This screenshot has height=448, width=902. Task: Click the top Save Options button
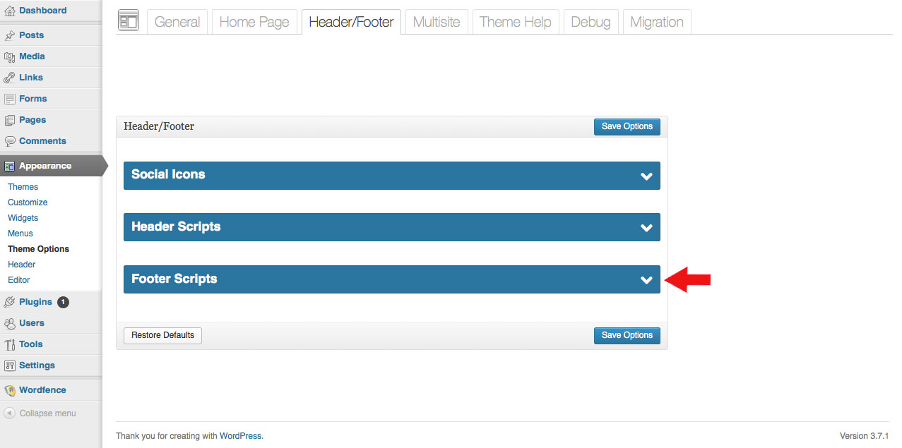627,126
